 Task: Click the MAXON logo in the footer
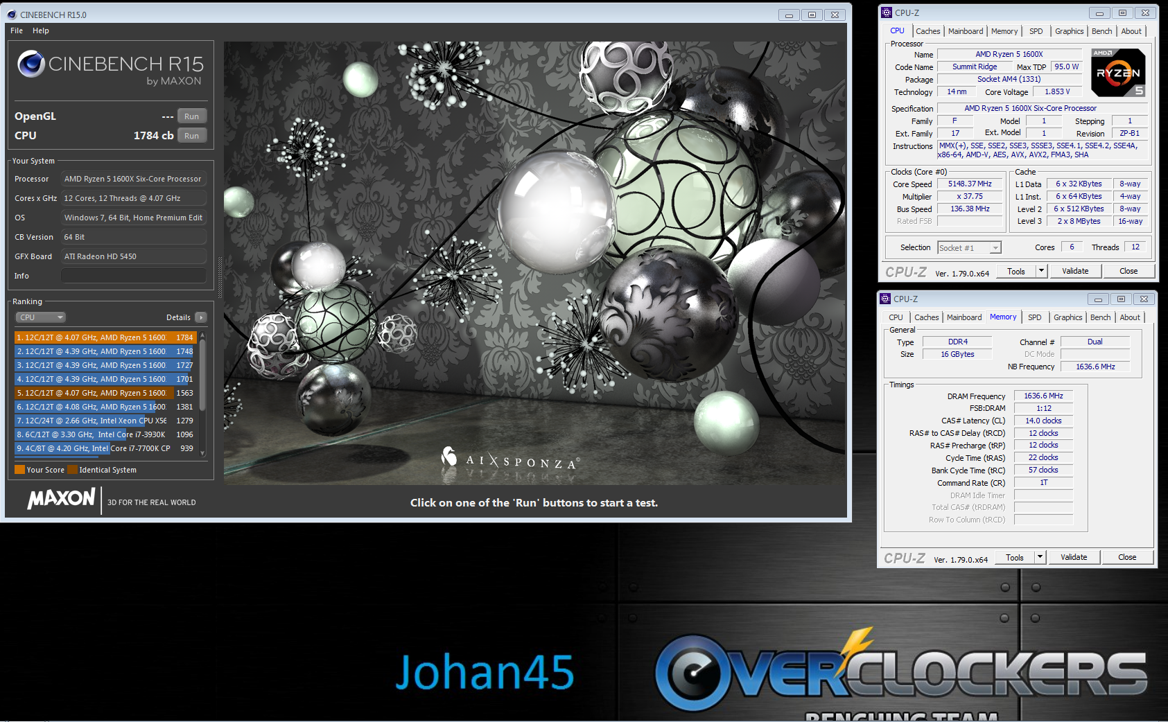pyautogui.click(x=61, y=498)
